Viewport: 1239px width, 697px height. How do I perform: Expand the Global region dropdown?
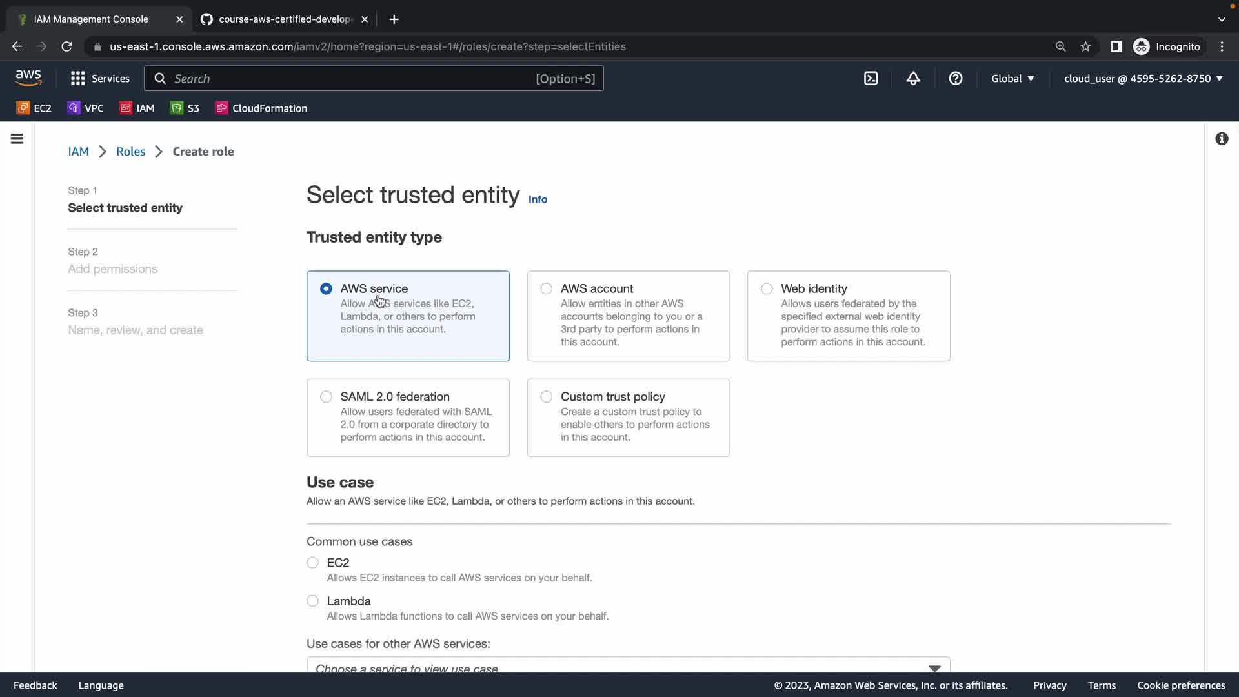[x=1012, y=78]
